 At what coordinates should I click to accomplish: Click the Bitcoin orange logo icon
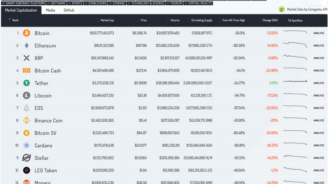[26, 33]
